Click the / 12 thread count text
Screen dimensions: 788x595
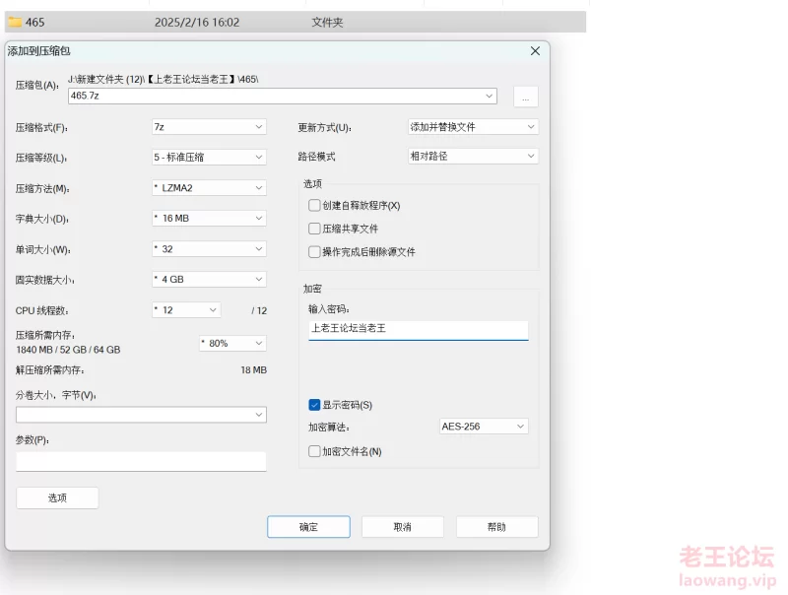(x=259, y=310)
